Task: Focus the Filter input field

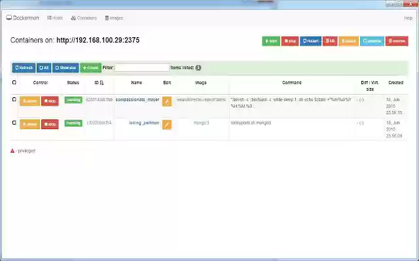Action: [142, 68]
